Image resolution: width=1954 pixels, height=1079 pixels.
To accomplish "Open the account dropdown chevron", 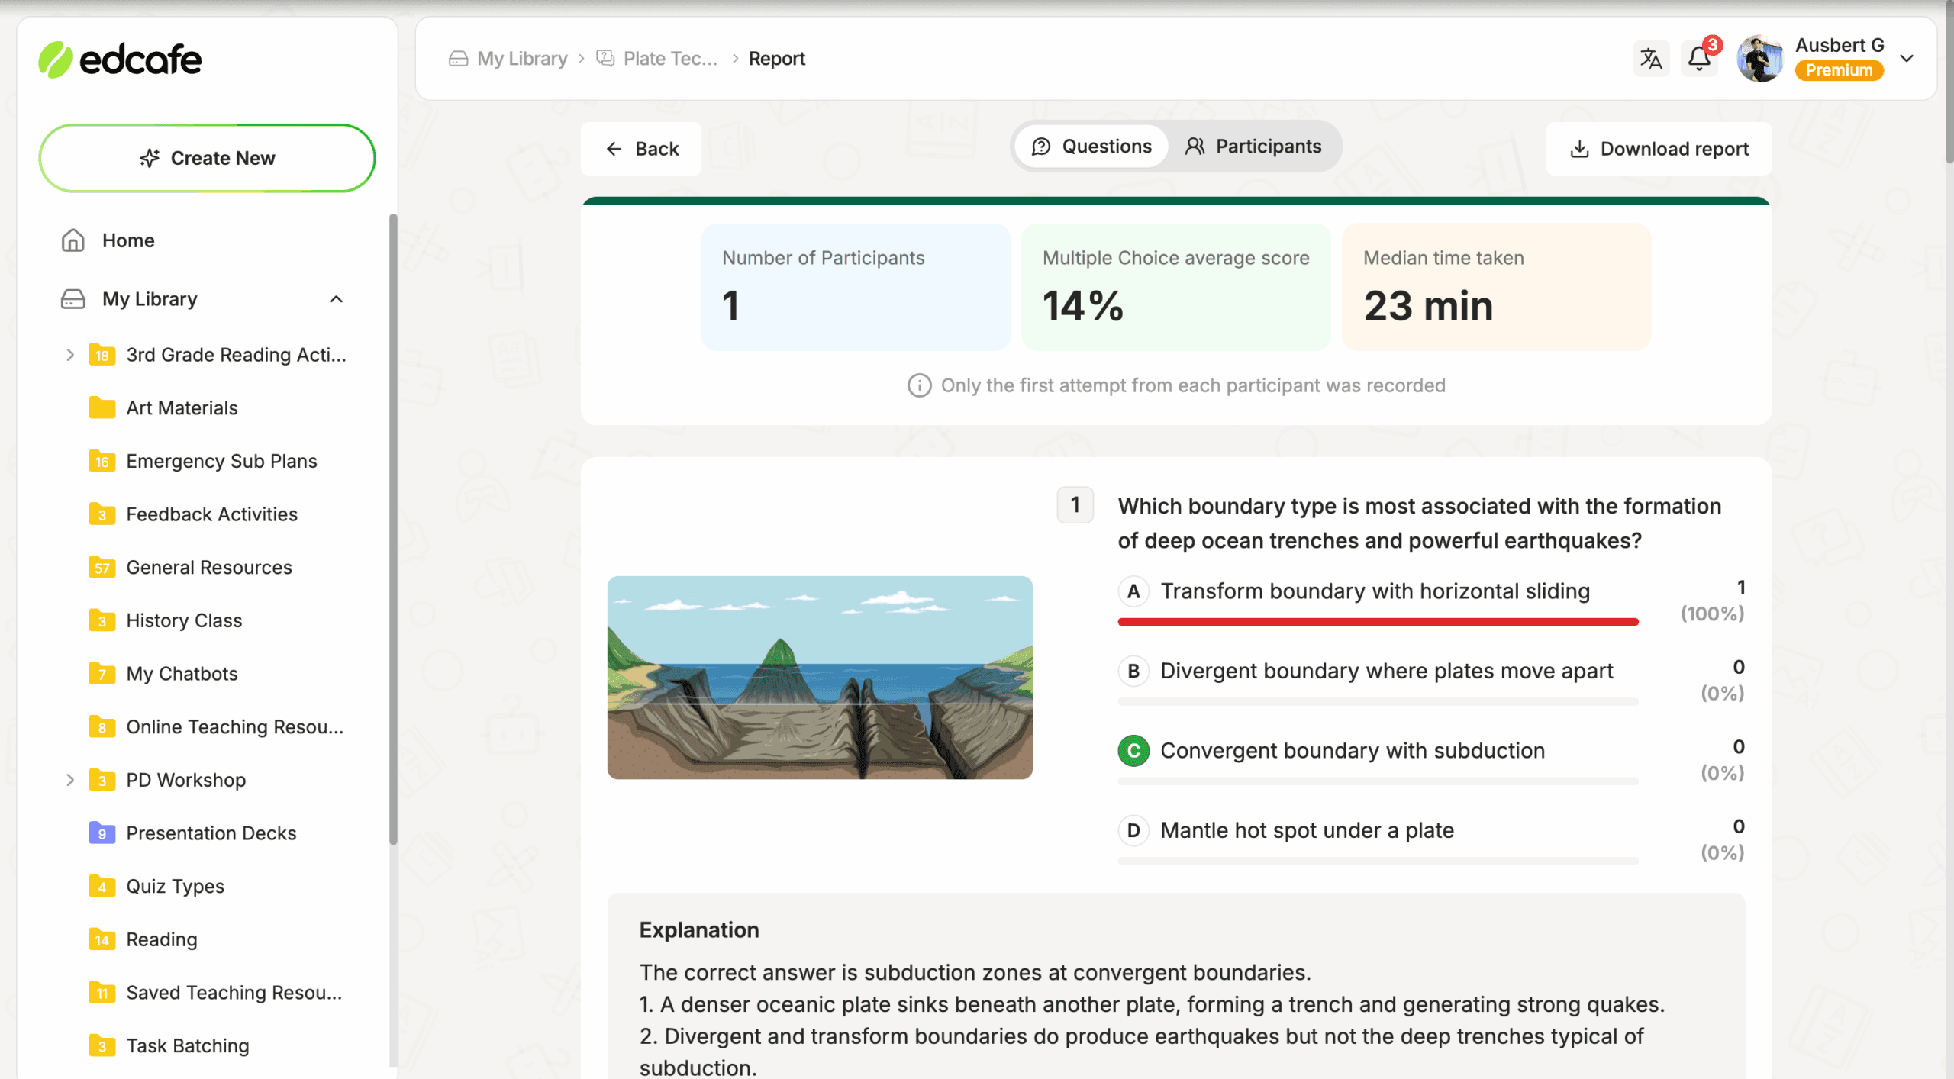I will (x=1907, y=59).
